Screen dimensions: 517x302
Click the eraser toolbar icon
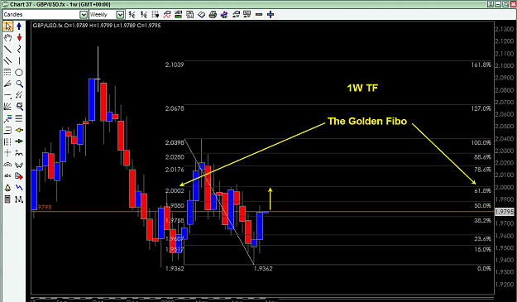[202, 15]
